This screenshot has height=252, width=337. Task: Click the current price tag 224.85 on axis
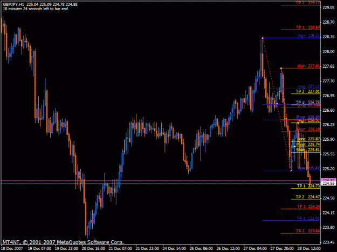pyautogui.click(x=328, y=183)
